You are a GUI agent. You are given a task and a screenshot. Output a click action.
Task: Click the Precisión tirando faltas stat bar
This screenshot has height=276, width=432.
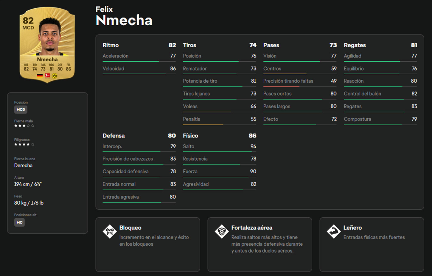(x=300, y=87)
